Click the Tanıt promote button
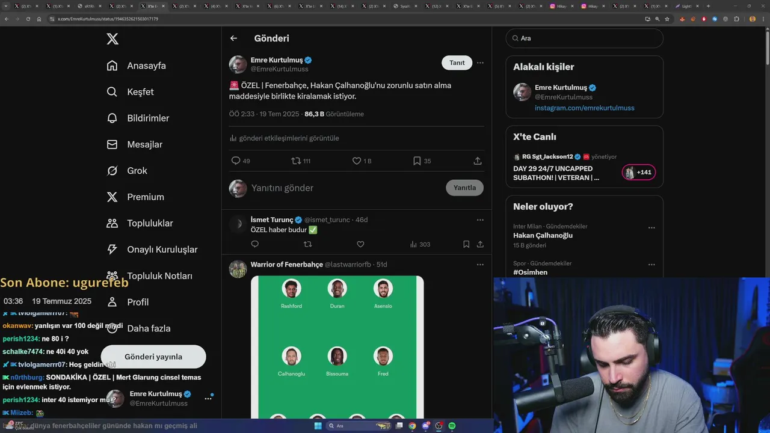 pyautogui.click(x=457, y=63)
